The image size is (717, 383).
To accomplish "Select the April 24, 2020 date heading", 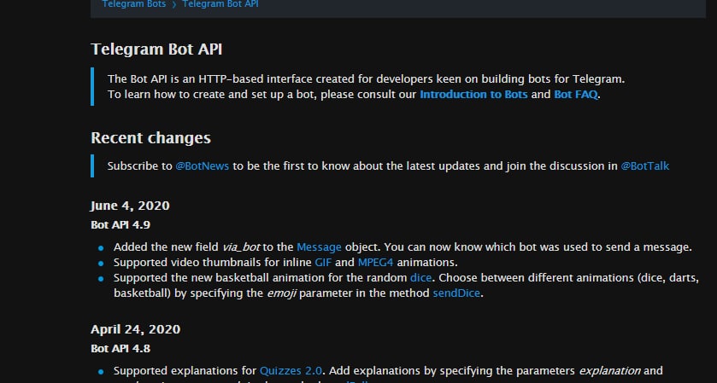I will pyautogui.click(x=136, y=329).
